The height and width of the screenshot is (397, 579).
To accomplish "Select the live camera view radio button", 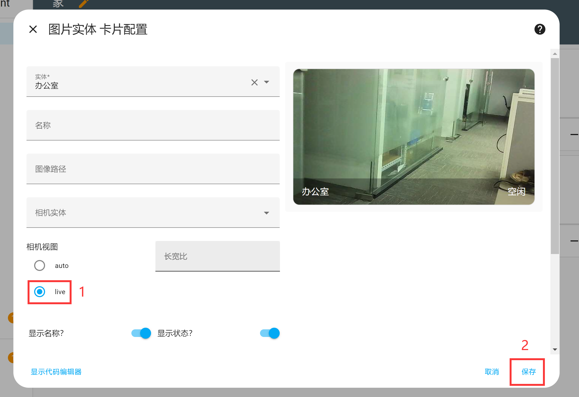I will pos(40,292).
